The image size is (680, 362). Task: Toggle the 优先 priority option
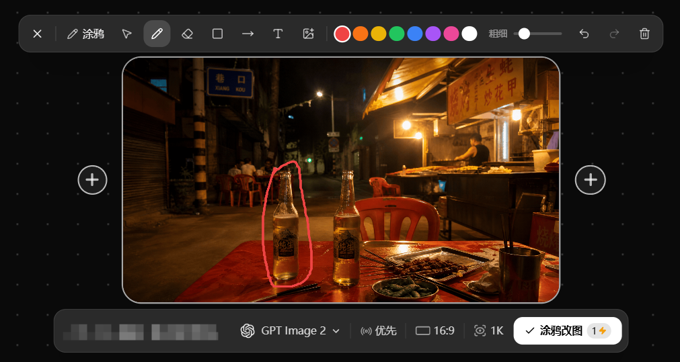(x=378, y=331)
